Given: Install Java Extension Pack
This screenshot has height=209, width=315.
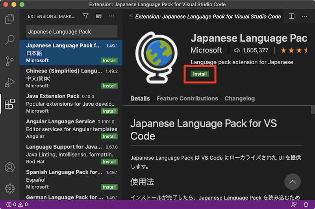Looking at the screenshot, I should click(109, 111).
